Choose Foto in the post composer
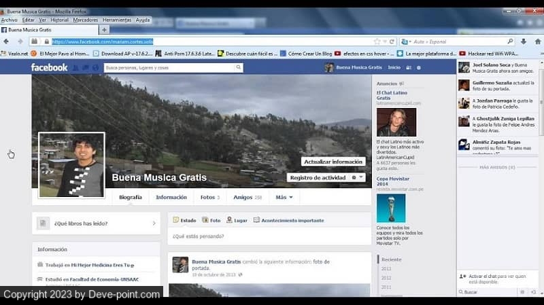544x305 pixels. (x=211, y=220)
